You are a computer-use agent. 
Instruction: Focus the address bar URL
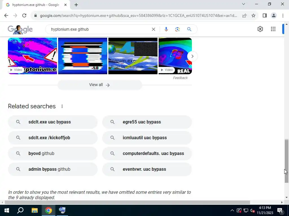pyautogui.click(x=139, y=16)
